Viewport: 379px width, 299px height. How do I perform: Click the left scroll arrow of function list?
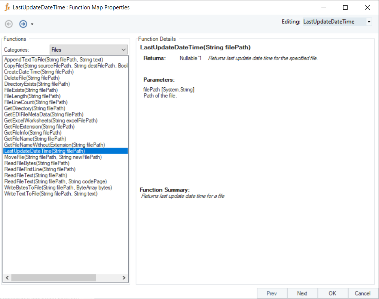pyautogui.click(x=7, y=278)
